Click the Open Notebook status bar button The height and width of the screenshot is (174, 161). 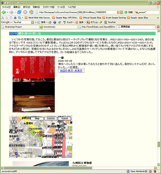[x=137, y=171]
